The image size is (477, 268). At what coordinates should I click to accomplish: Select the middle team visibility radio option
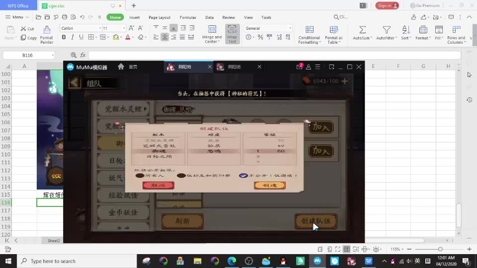[x=181, y=176]
